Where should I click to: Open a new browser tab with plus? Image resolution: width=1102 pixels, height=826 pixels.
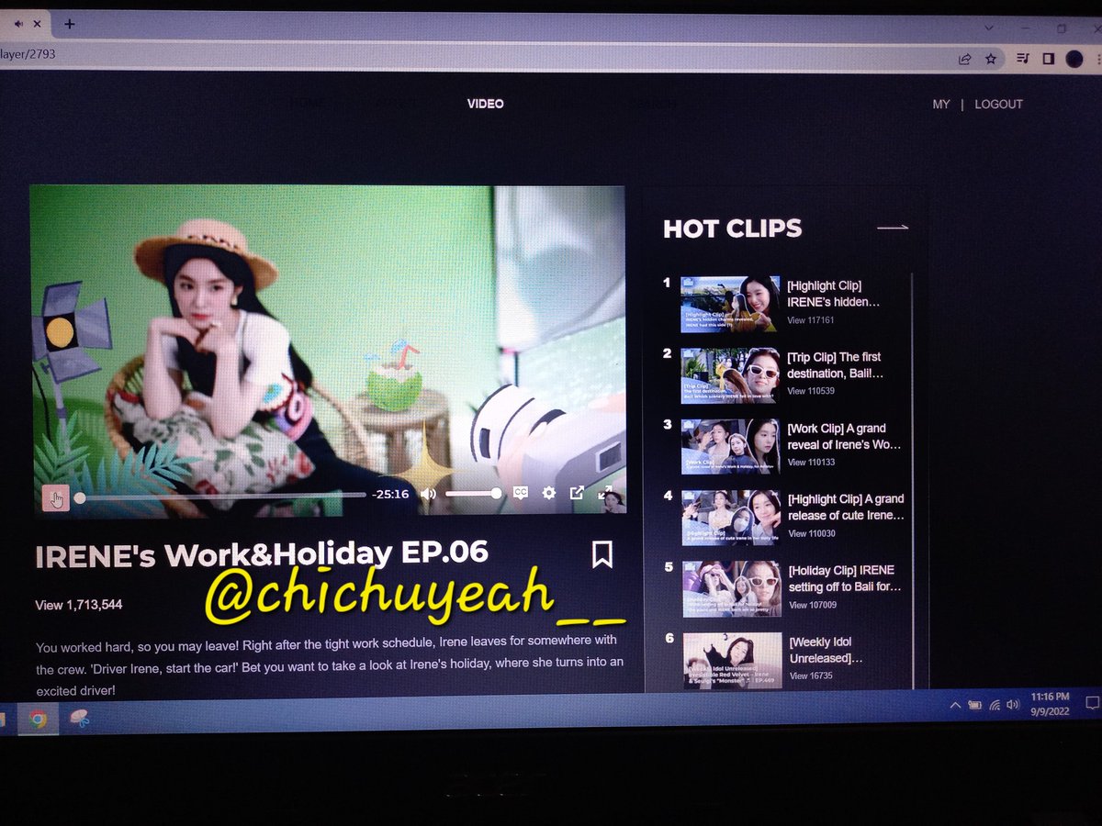click(69, 24)
